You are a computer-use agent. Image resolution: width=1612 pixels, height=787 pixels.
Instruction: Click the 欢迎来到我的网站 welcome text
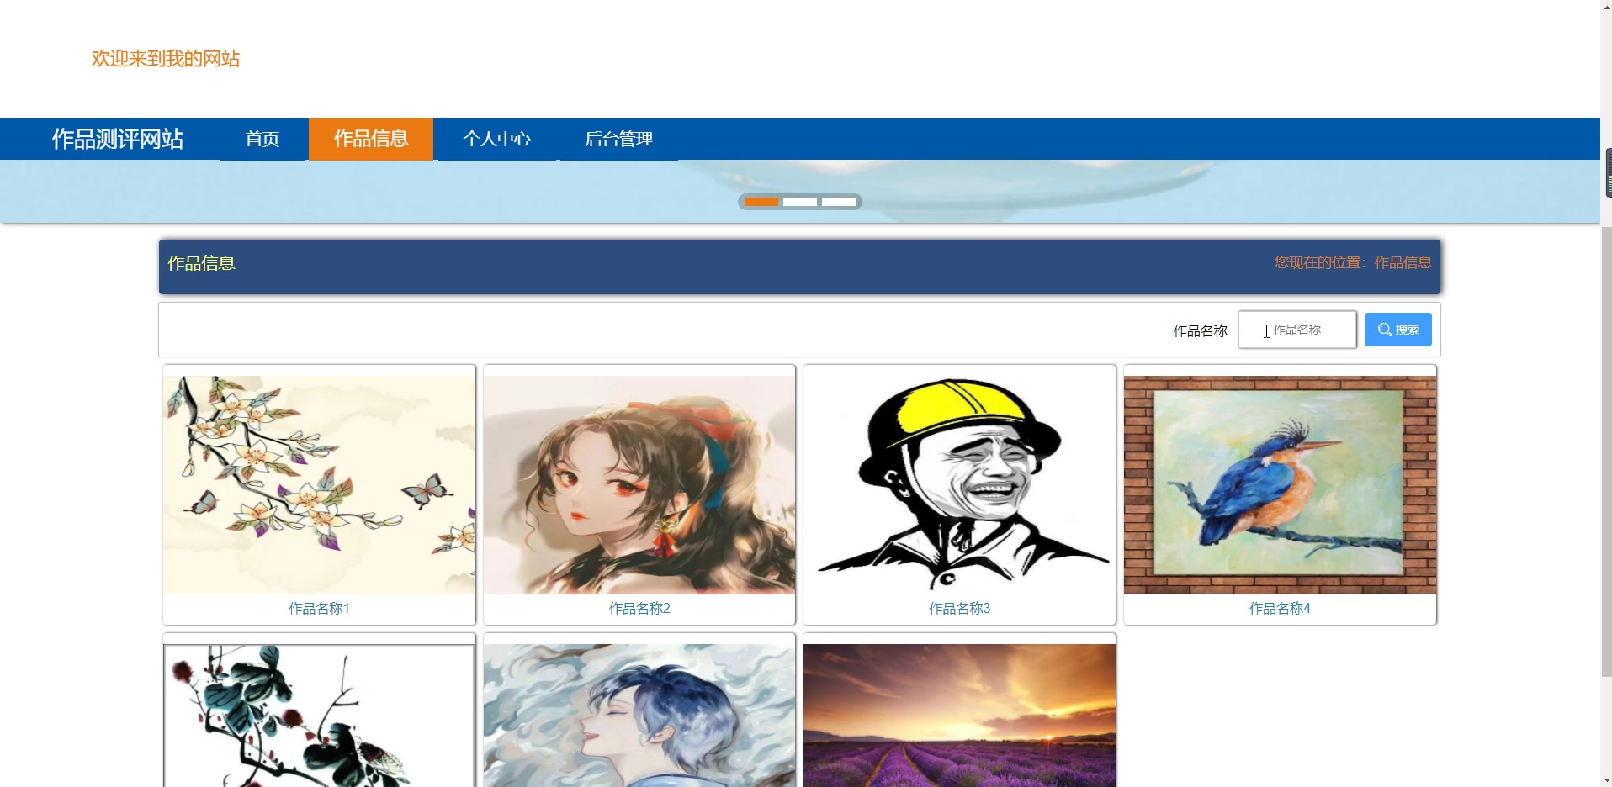(x=166, y=59)
